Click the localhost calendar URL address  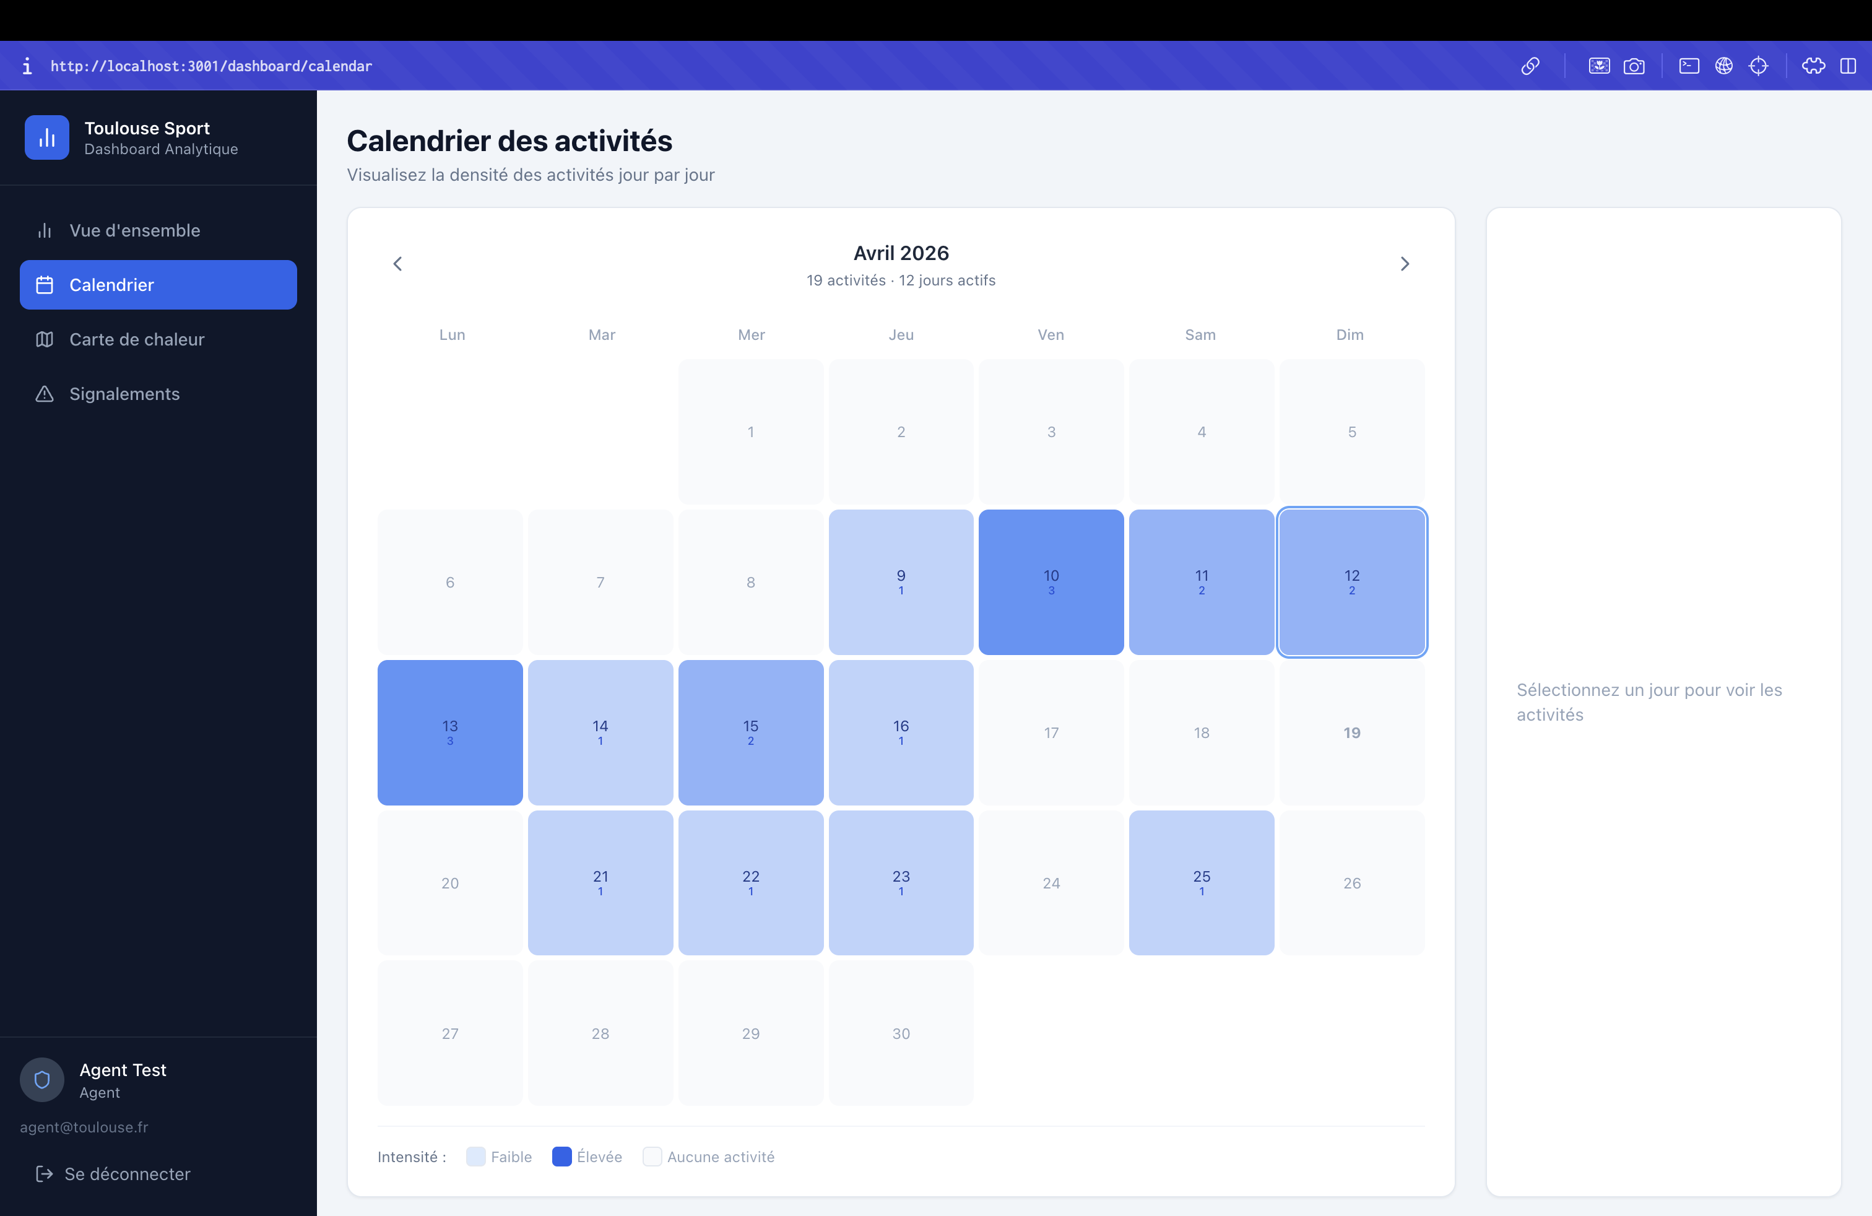[x=211, y=66]
